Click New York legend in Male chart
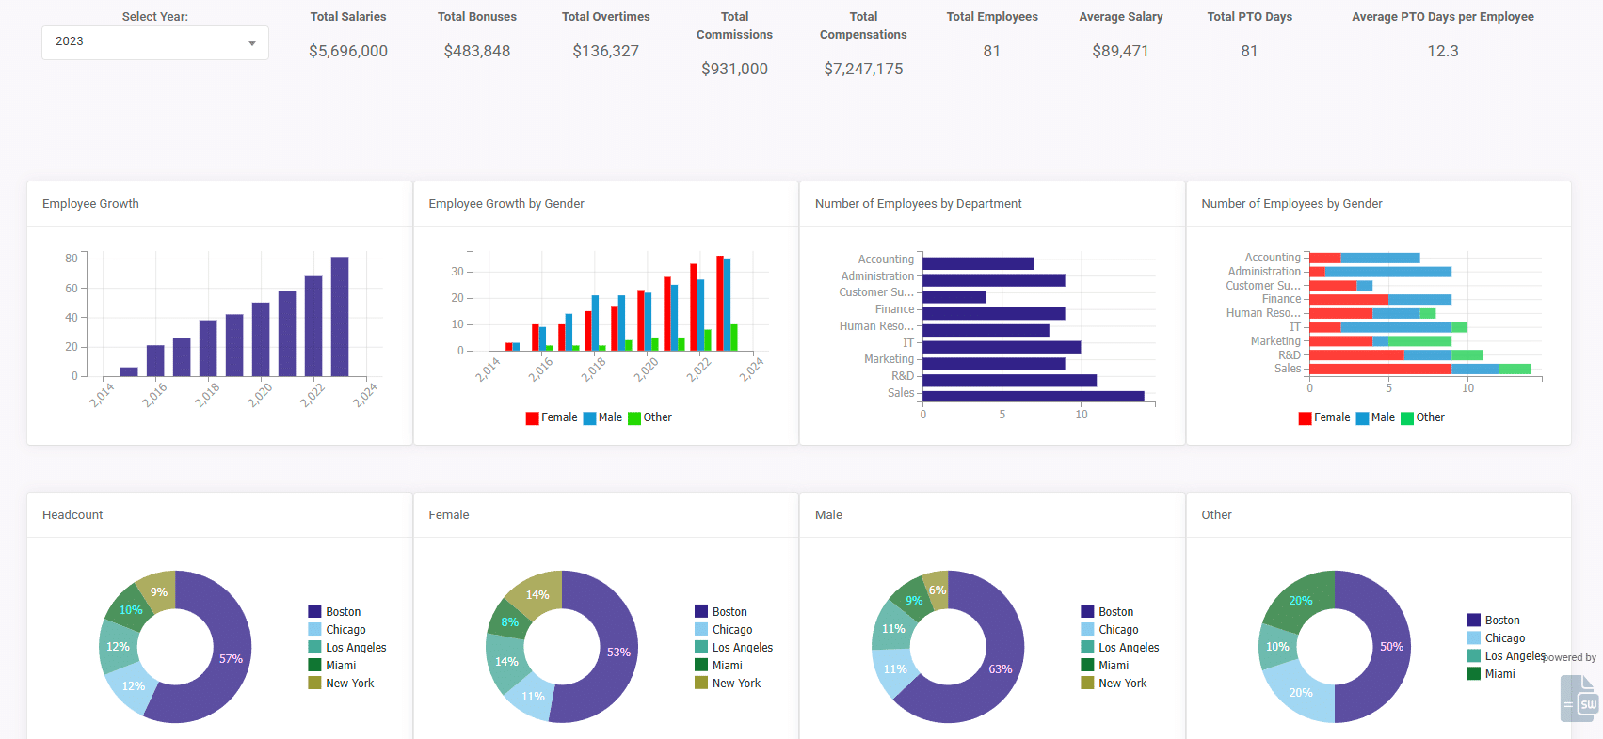The image size is (1603, 739). tap(1114, 684)
